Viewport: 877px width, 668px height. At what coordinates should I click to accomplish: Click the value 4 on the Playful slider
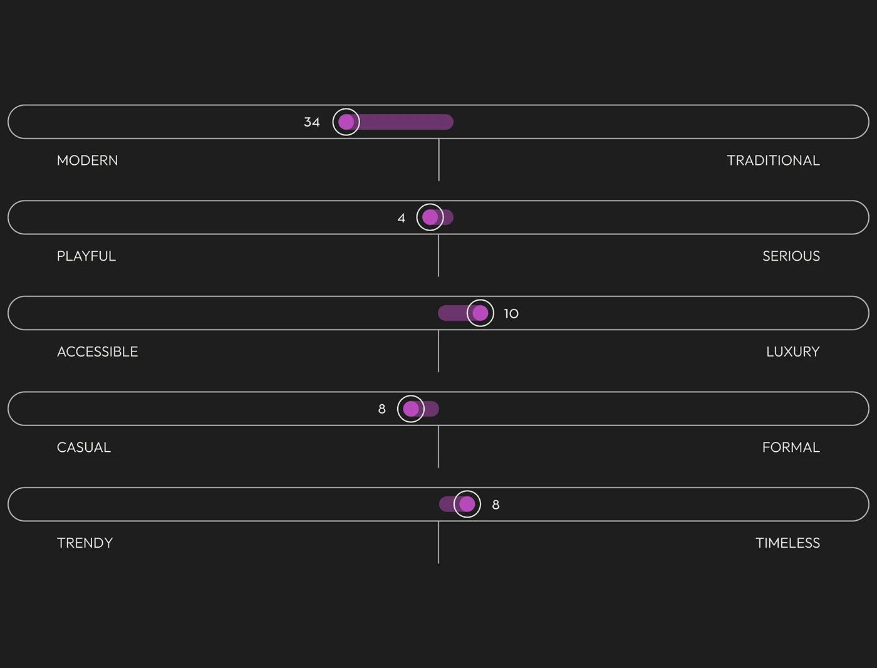point(401,218)
